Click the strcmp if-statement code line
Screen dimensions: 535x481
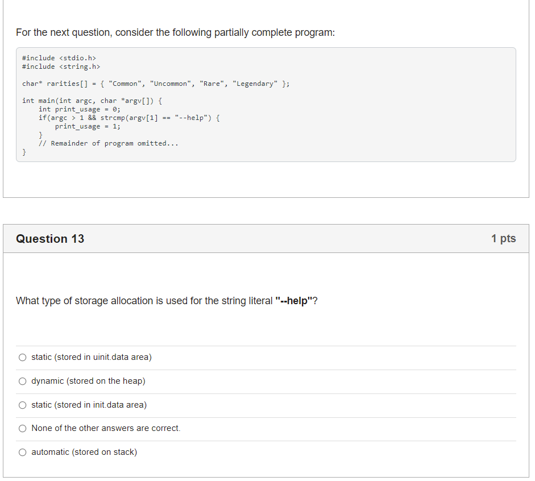129,118
